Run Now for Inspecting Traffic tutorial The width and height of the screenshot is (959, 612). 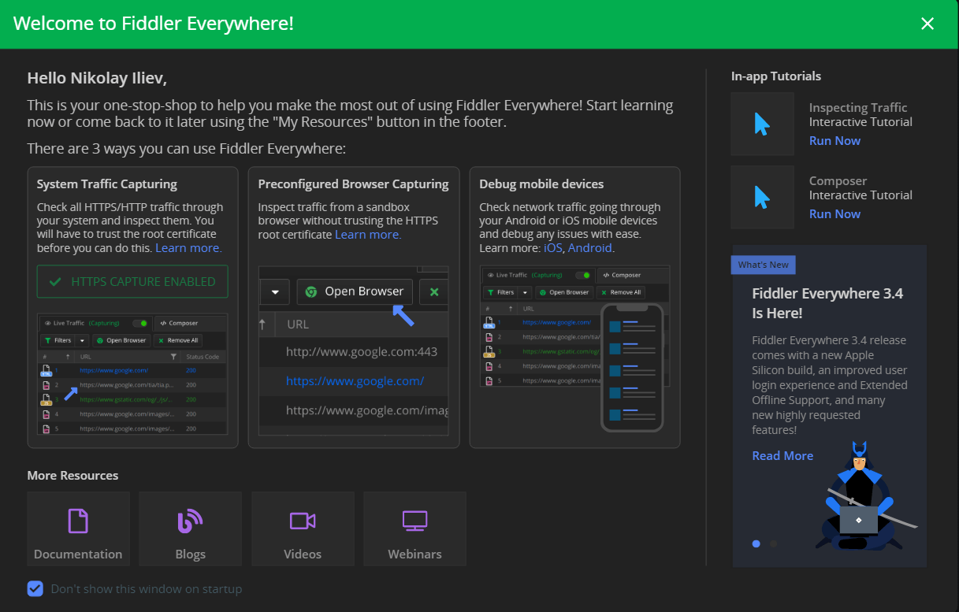tap(834, 140)
